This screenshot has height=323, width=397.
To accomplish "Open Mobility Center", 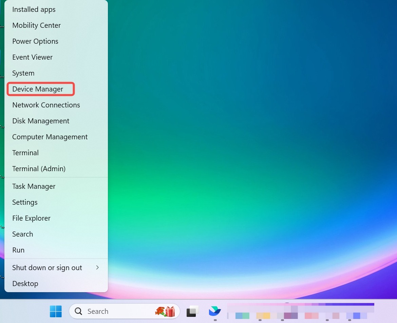I will pos(37,25).
